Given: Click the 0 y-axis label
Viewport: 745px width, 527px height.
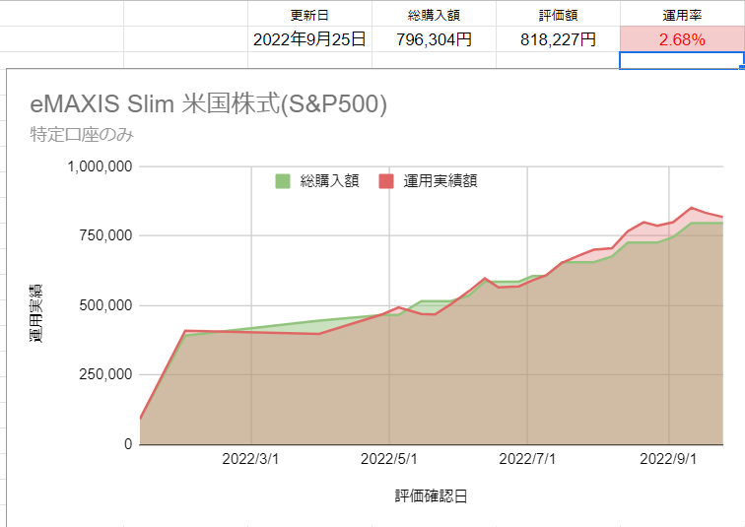Looking at the screenshot, I should click(128, 444).
